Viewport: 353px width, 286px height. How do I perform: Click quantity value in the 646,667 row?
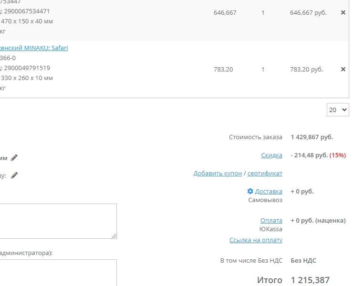pyautogui.click(x=263, y=13)
